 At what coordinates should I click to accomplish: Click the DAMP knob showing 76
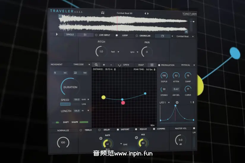[188, 76]
